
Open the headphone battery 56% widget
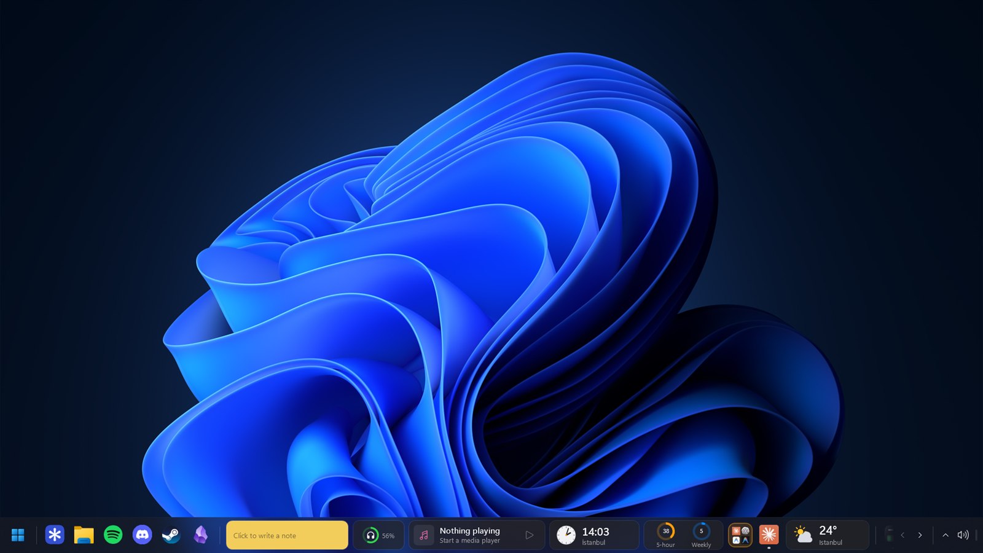tap(378, 535)
